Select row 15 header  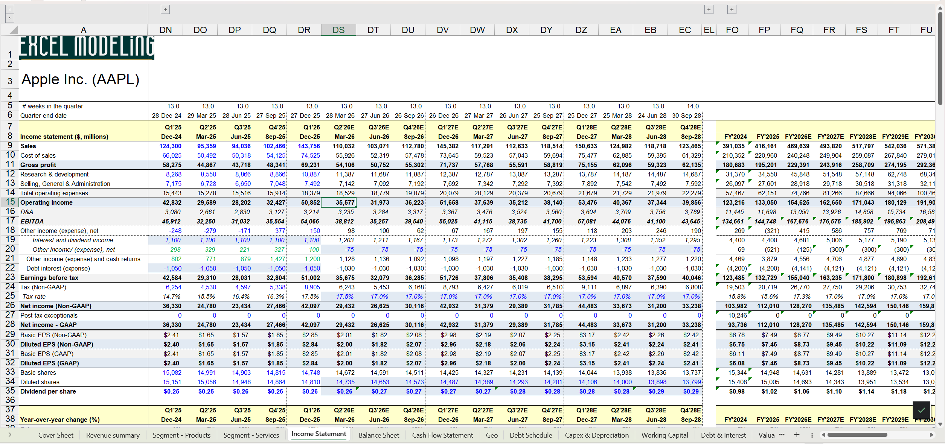coord(10,202)
